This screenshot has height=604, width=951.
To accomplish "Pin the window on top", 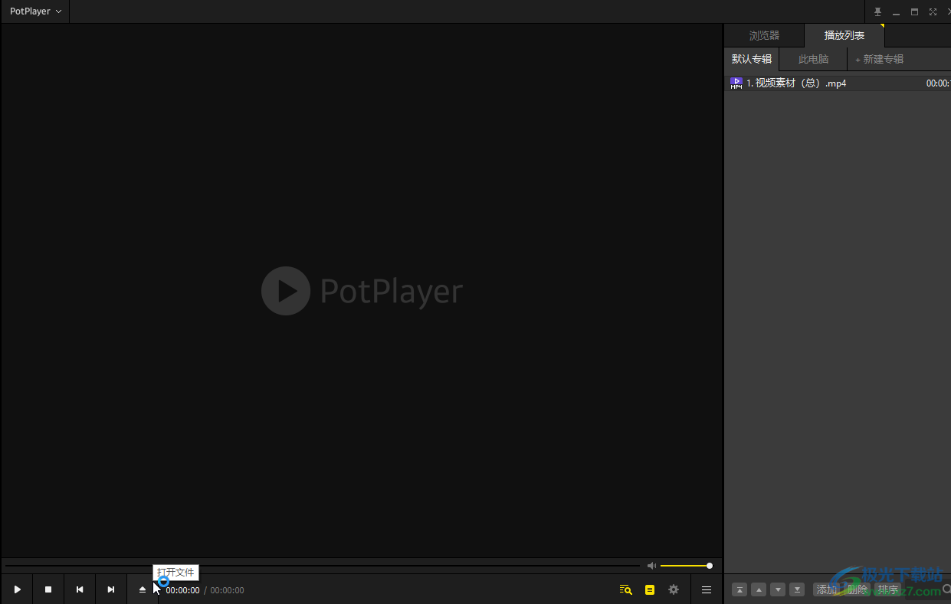I will click(x=878, y=12).
